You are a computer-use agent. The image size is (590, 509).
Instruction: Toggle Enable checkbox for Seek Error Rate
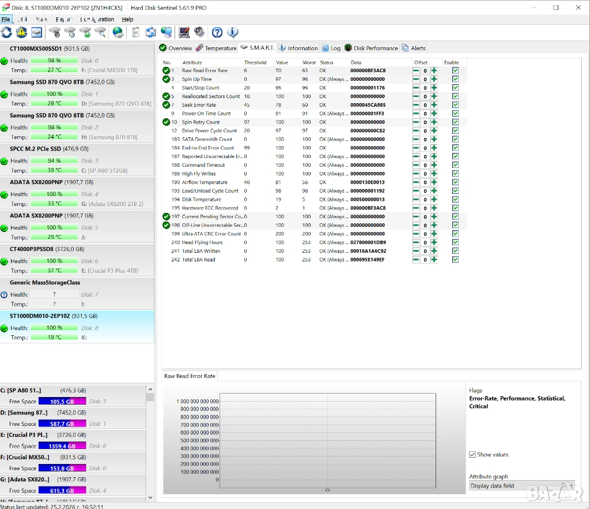[x=455, y=105]
